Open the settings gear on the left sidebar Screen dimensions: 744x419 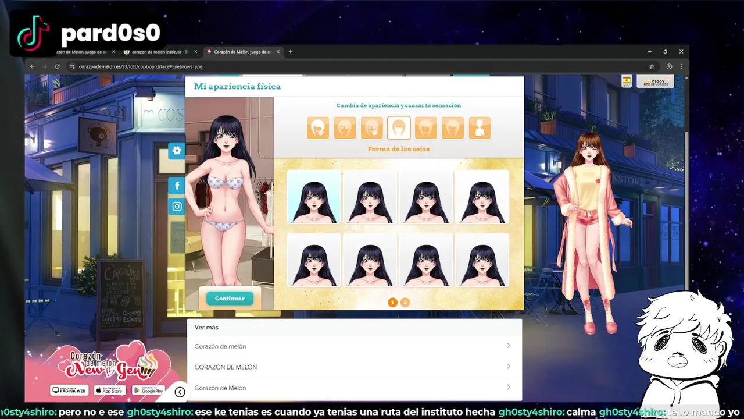tap(177, 151)
